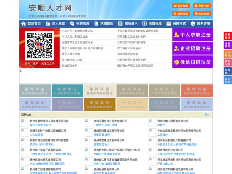Open link 女职工劳动保护特别规定

(131, 43)
